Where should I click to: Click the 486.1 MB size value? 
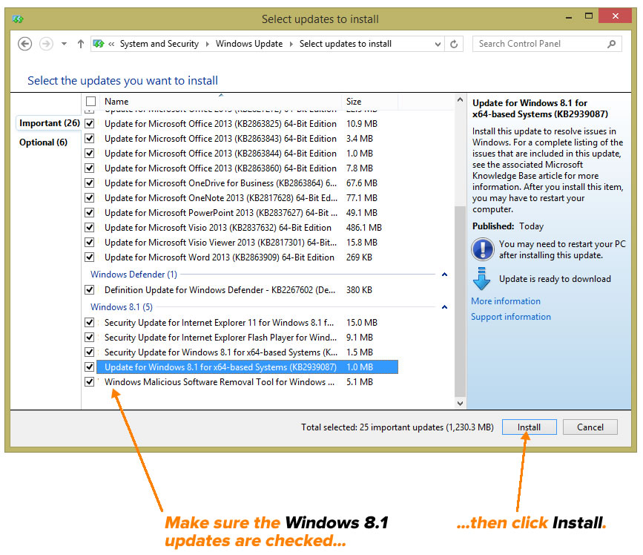pos(363,228)
